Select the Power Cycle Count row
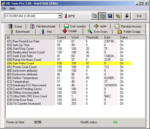150x129 pixels. tap(69, 67)
